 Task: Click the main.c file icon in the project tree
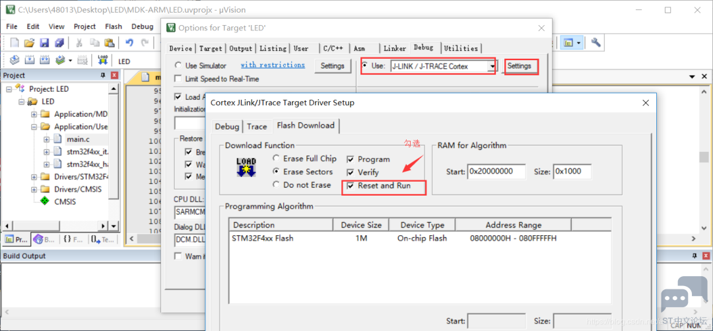point(57,139)
